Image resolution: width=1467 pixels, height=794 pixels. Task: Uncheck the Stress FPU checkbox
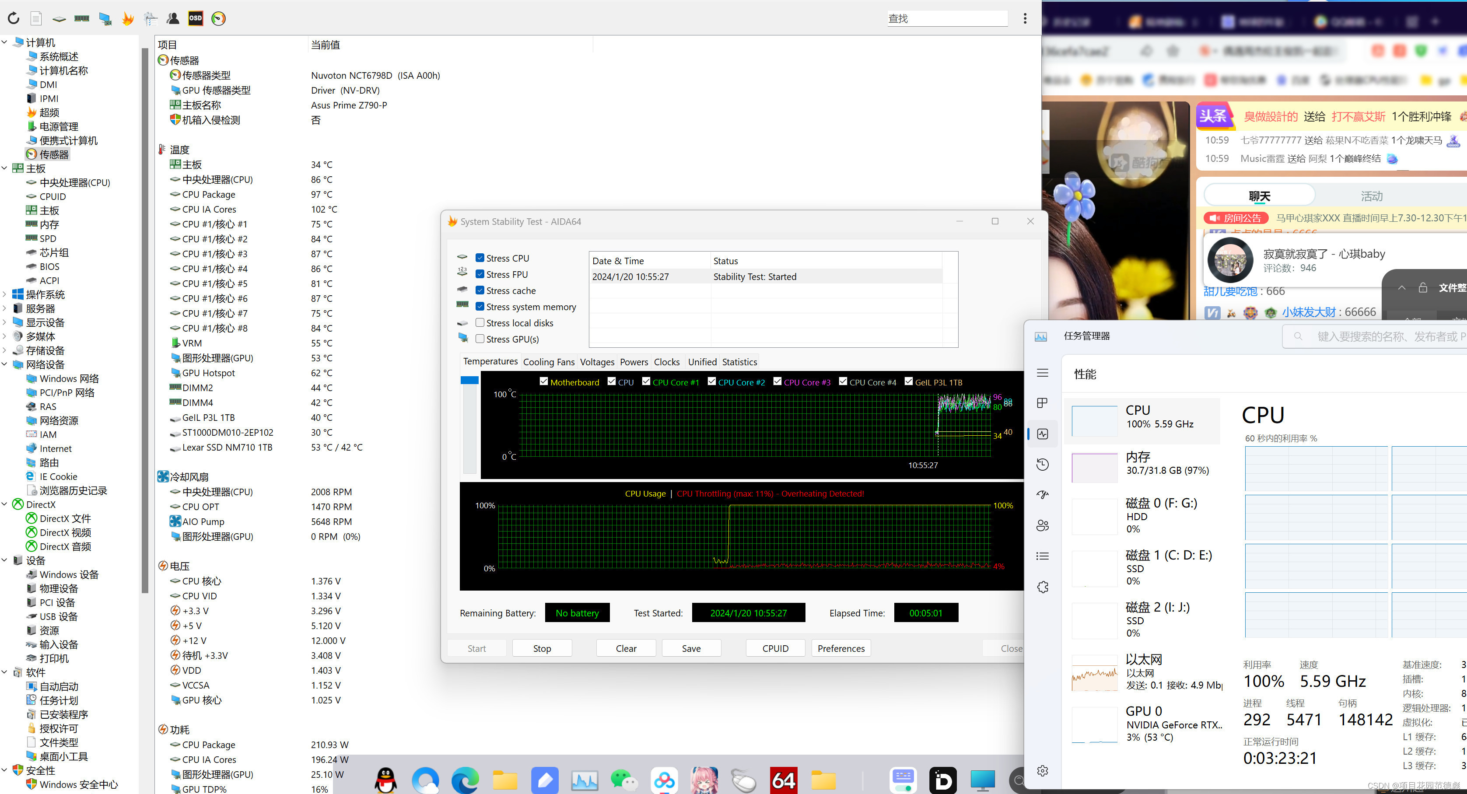click(480, 274)
